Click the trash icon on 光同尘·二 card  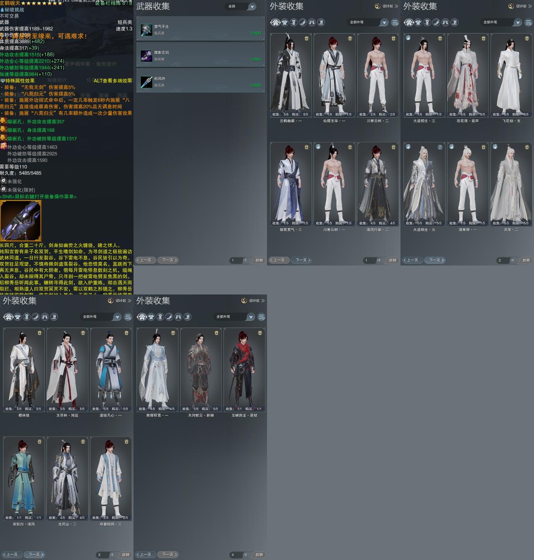pyautogui.click(x=83, y=442)
